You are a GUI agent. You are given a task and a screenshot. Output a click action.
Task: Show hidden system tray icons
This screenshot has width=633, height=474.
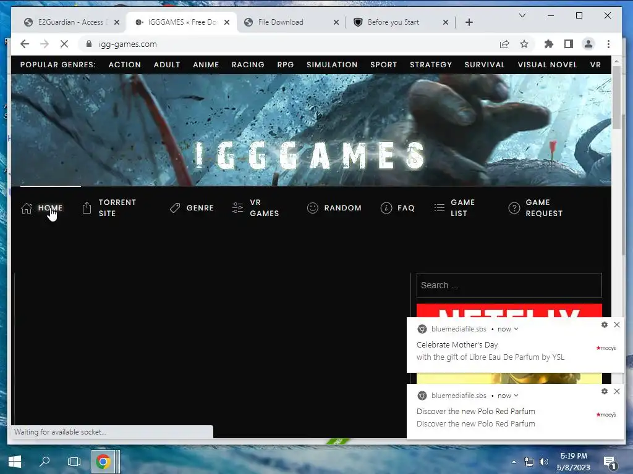coord(514,462)
